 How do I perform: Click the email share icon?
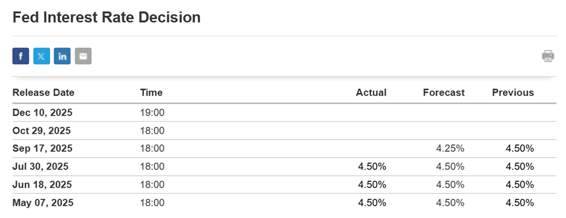point(83,56)
